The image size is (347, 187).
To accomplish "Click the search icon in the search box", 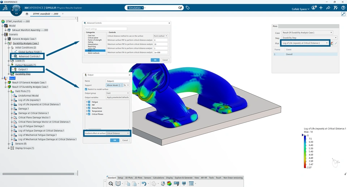I will tap(180, 8).
